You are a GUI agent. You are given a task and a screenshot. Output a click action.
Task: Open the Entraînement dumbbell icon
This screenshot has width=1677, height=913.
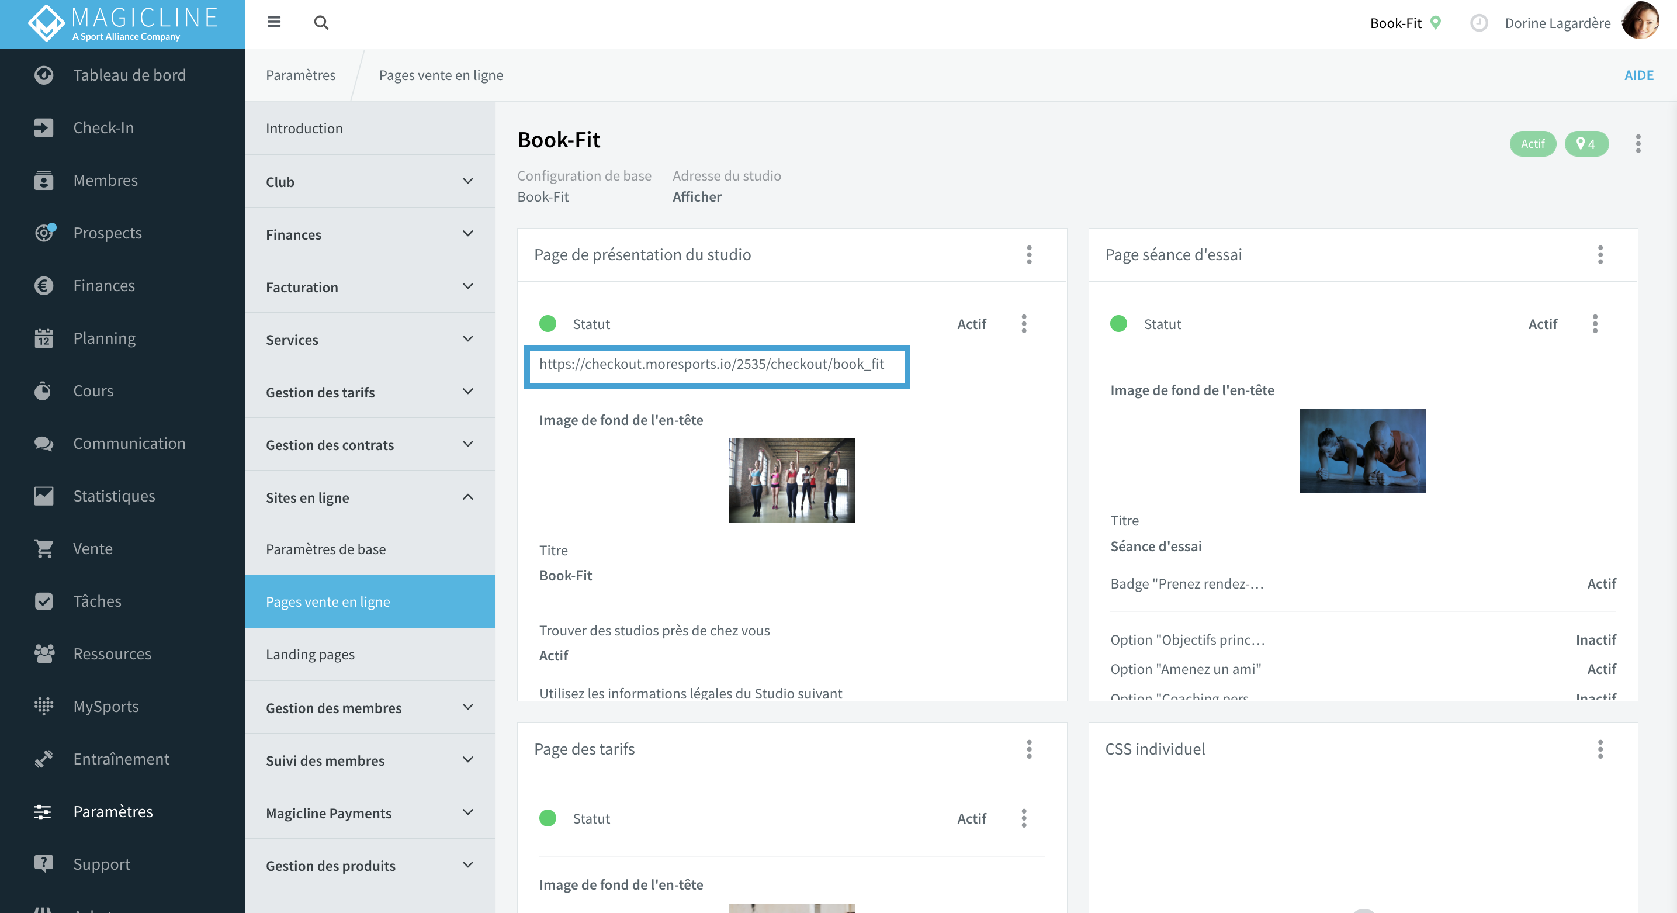[x=44, y=759]
